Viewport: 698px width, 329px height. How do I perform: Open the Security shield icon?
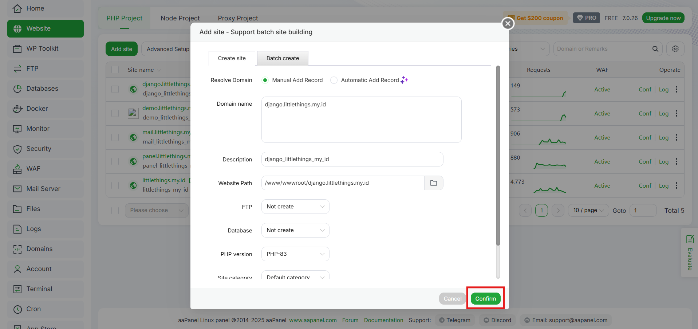pyautogui.click(x=17, y=149)
